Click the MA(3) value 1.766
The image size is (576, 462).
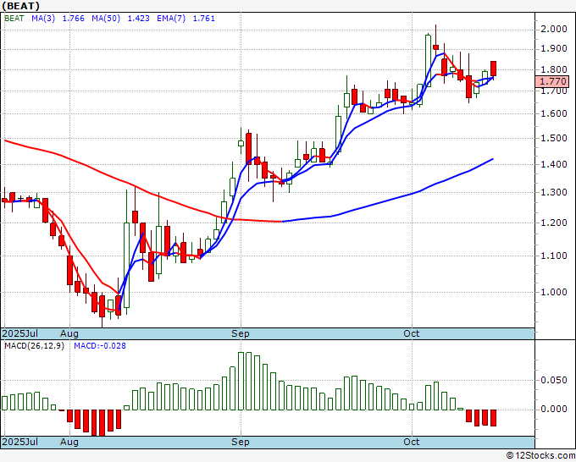click(74, 19)
